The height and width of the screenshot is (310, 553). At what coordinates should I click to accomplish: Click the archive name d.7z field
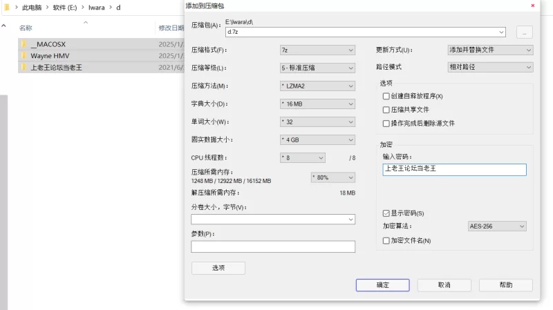(366, 32)
